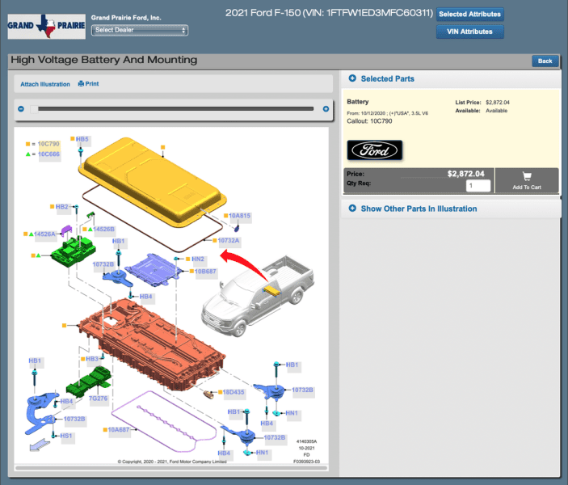Image resolution: width=568 pixels, height=485 pixels.
Task: Open VIN Attributes
Action: coord(469,32)
